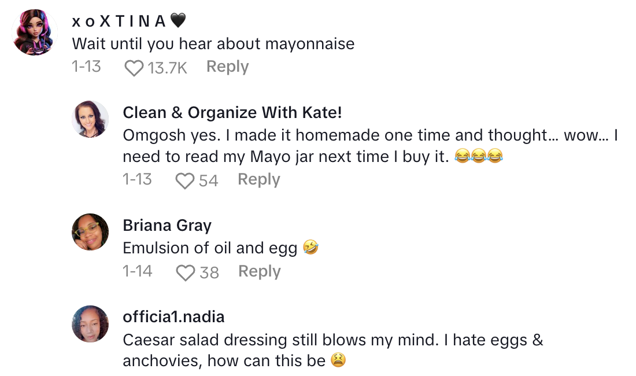
Task: Click the 38 likes count on Briana's reply
Action: coord(209,273)
